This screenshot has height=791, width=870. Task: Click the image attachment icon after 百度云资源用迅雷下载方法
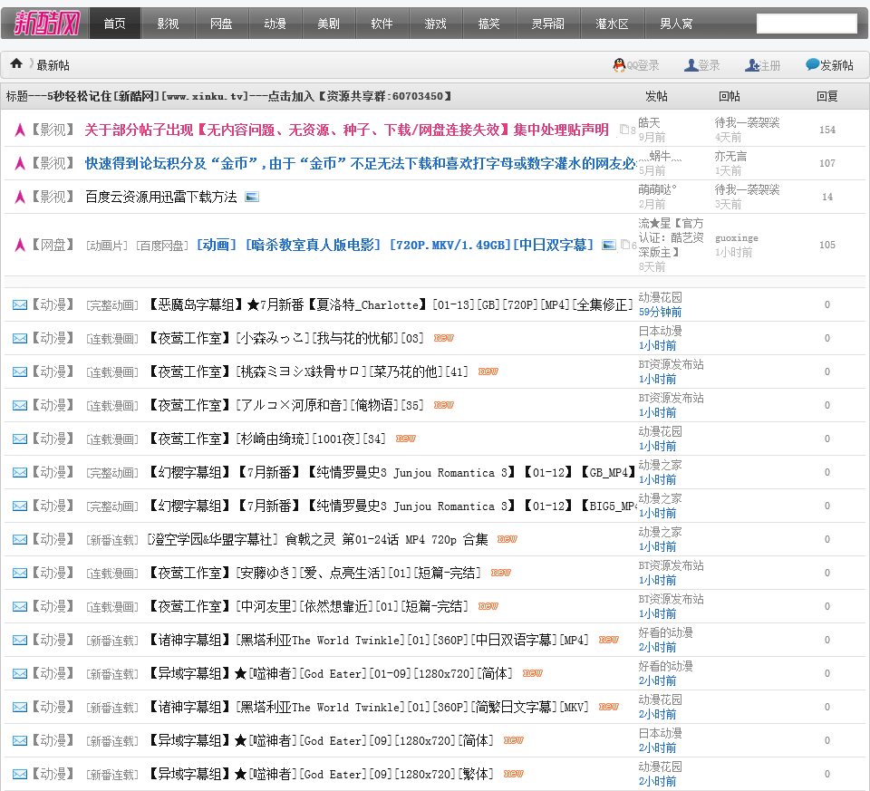[252, 197]
